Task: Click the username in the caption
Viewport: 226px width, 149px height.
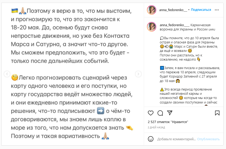Action: click(x=174, y=25)
